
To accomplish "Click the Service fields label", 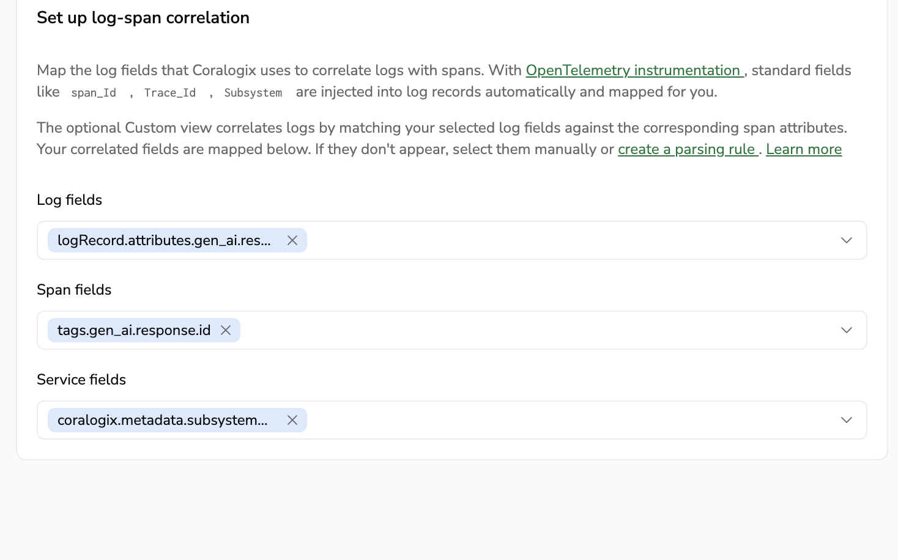I will pyautogui.click(x=81, y=380).
